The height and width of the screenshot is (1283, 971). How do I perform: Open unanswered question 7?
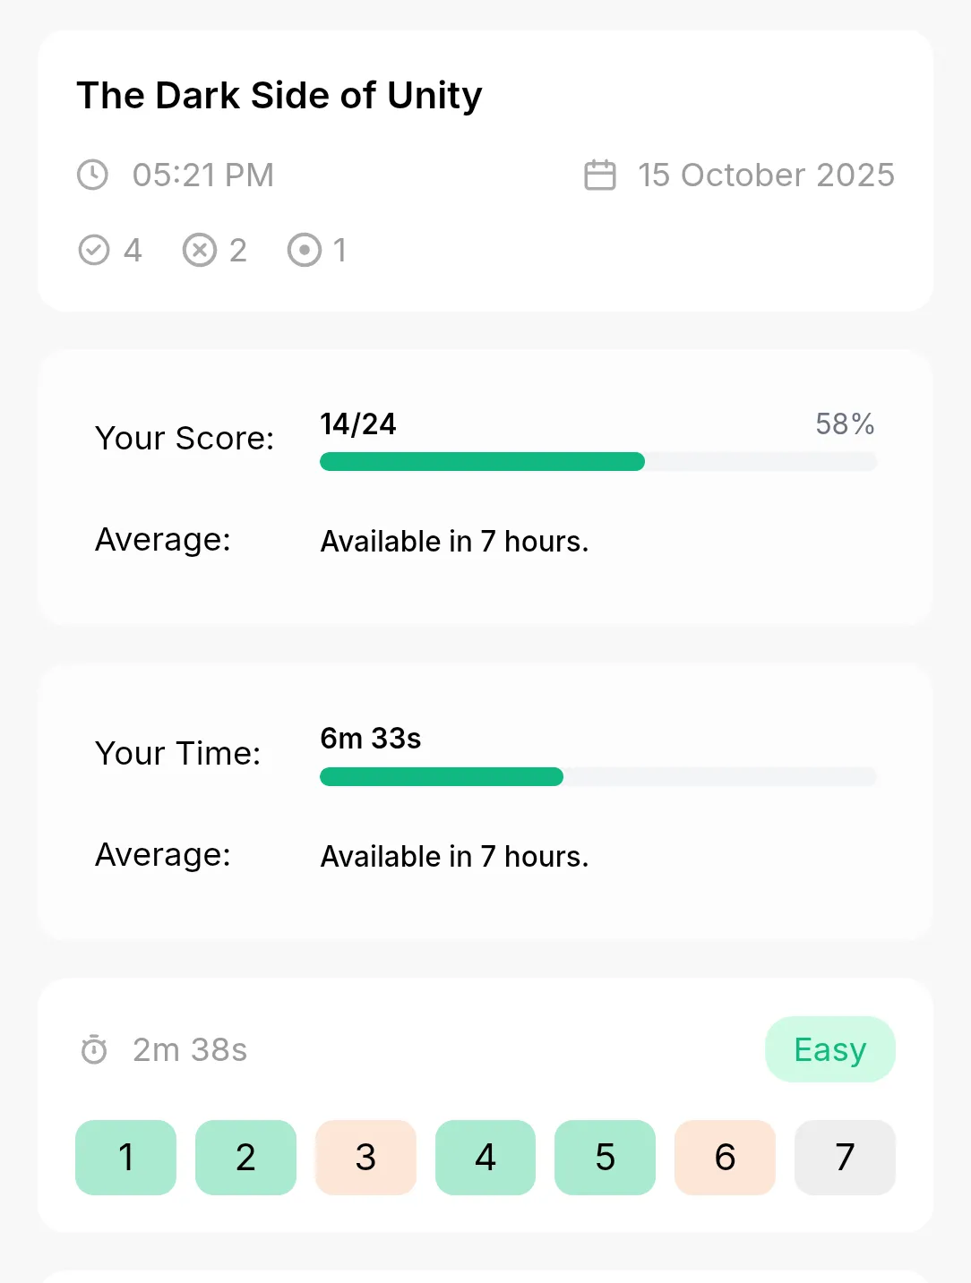coord(845,1157)
